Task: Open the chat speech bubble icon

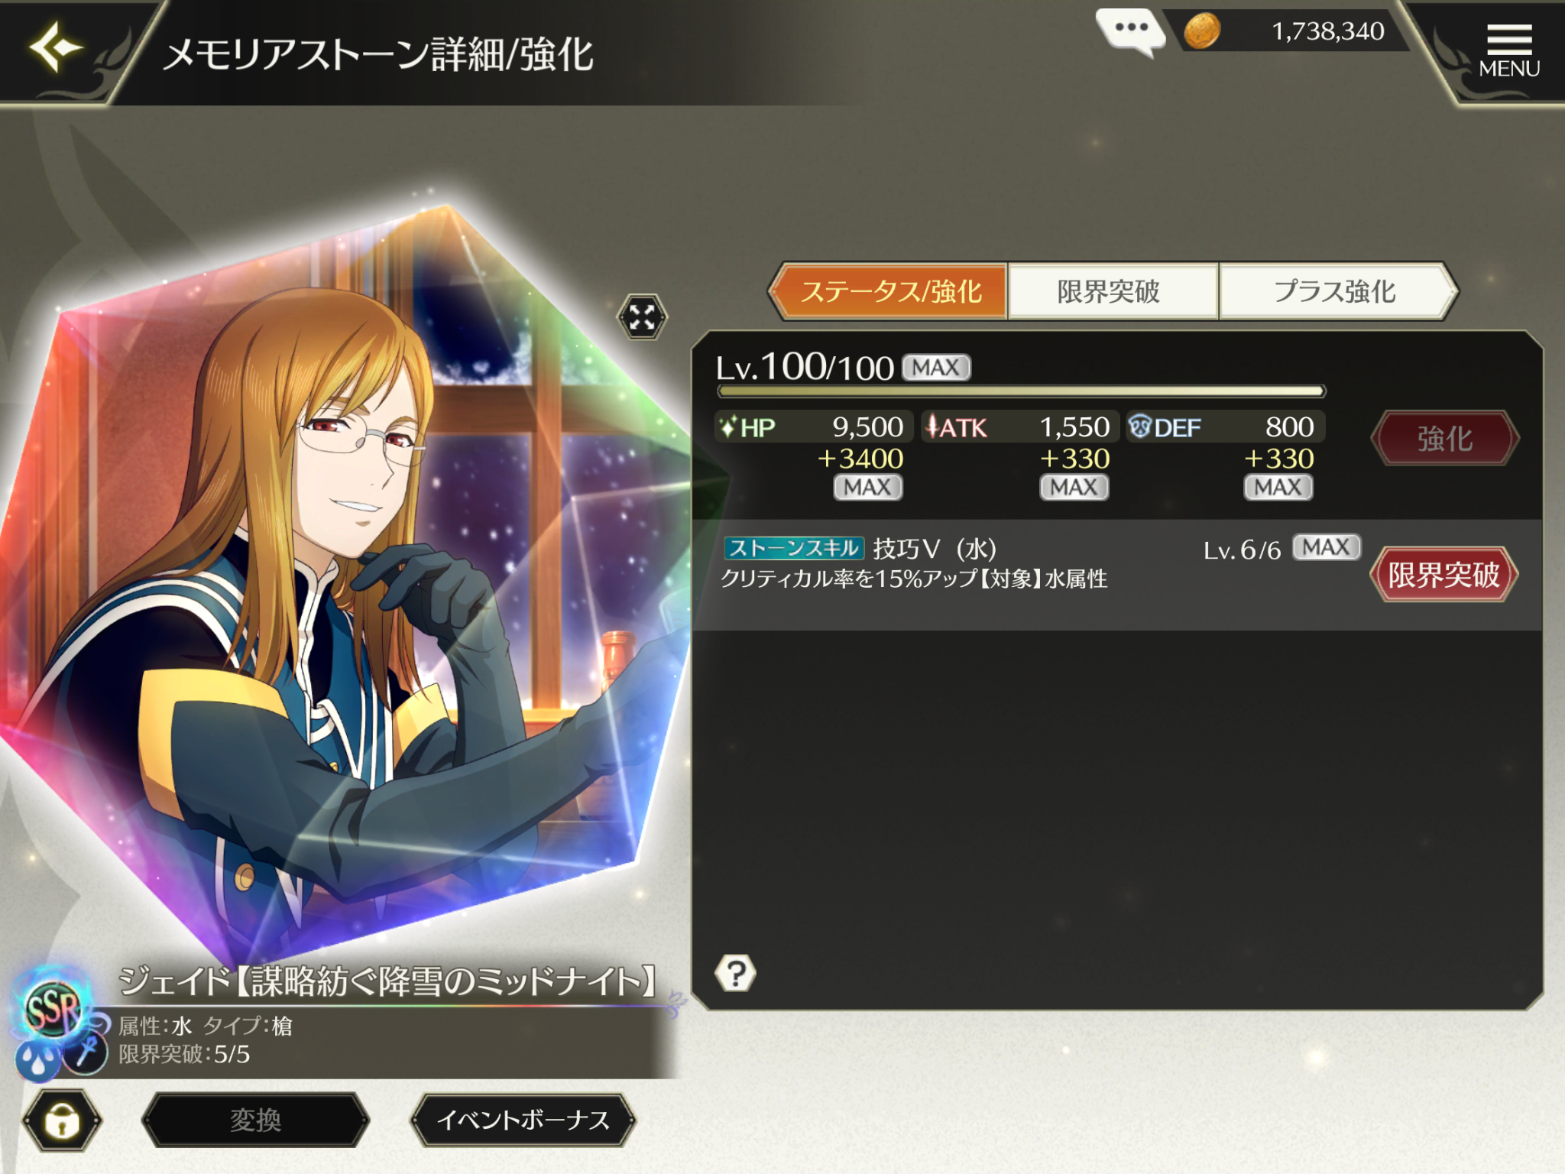Action: (x=1130, y=32)
